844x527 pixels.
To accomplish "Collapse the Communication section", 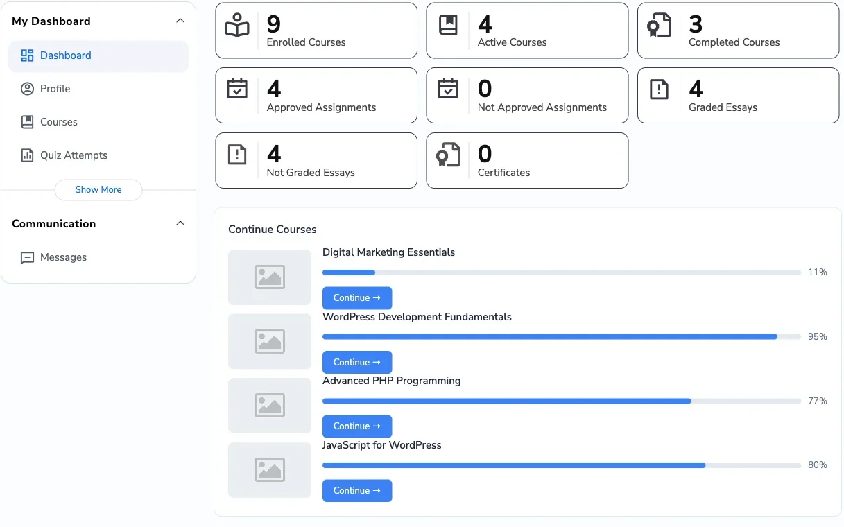I will 180,223.
